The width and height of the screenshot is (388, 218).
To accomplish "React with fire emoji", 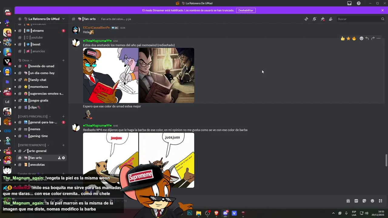I will coord(354,38).
